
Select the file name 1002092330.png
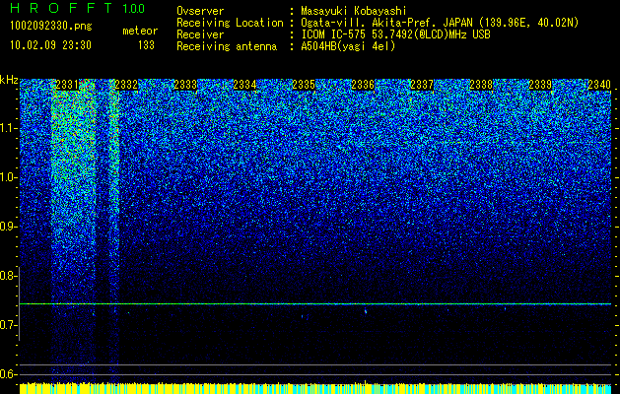pos(51,26)
